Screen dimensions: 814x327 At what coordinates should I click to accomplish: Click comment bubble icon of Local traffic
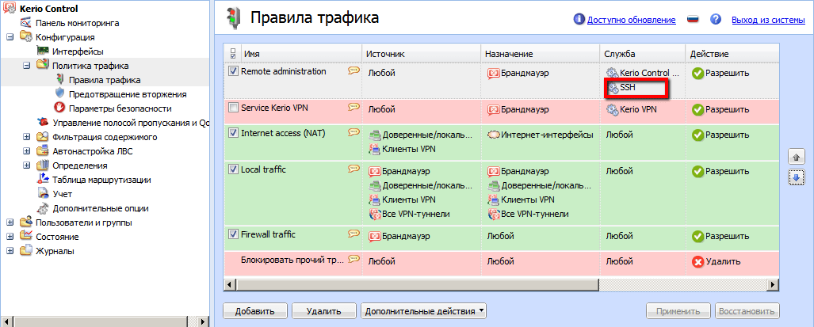pyautogui.click(x=353, y=169)
